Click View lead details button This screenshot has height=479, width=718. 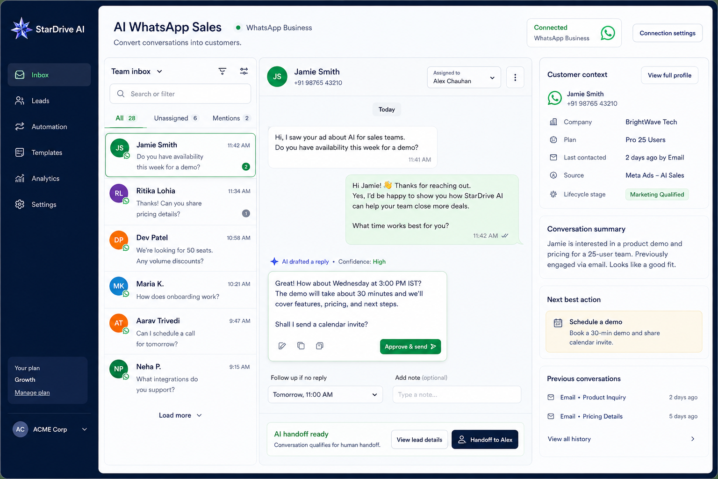(x=419, y=440)
